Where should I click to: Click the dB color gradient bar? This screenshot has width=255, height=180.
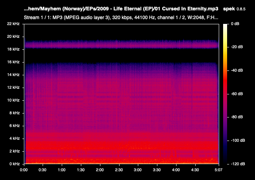pyautogui.click(x=225, y=94)
